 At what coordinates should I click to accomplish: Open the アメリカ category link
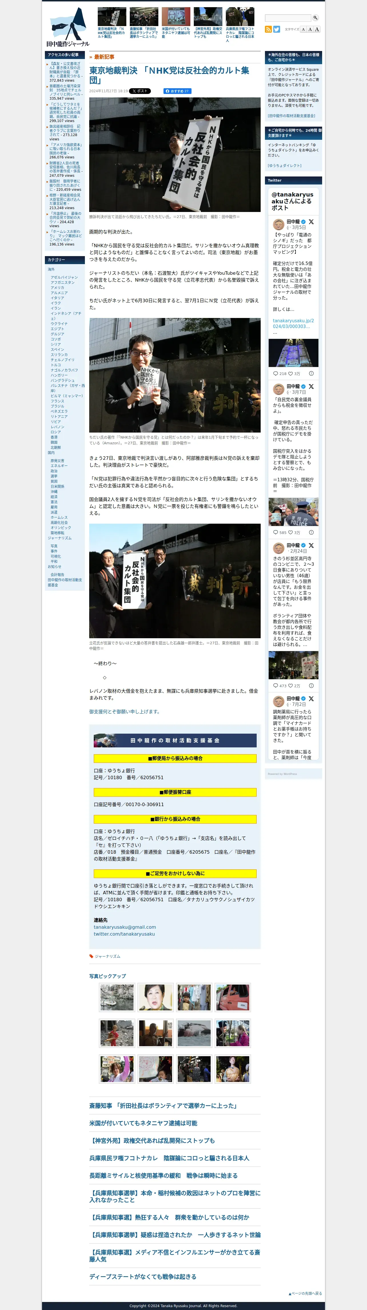click(x=57, y=288)
